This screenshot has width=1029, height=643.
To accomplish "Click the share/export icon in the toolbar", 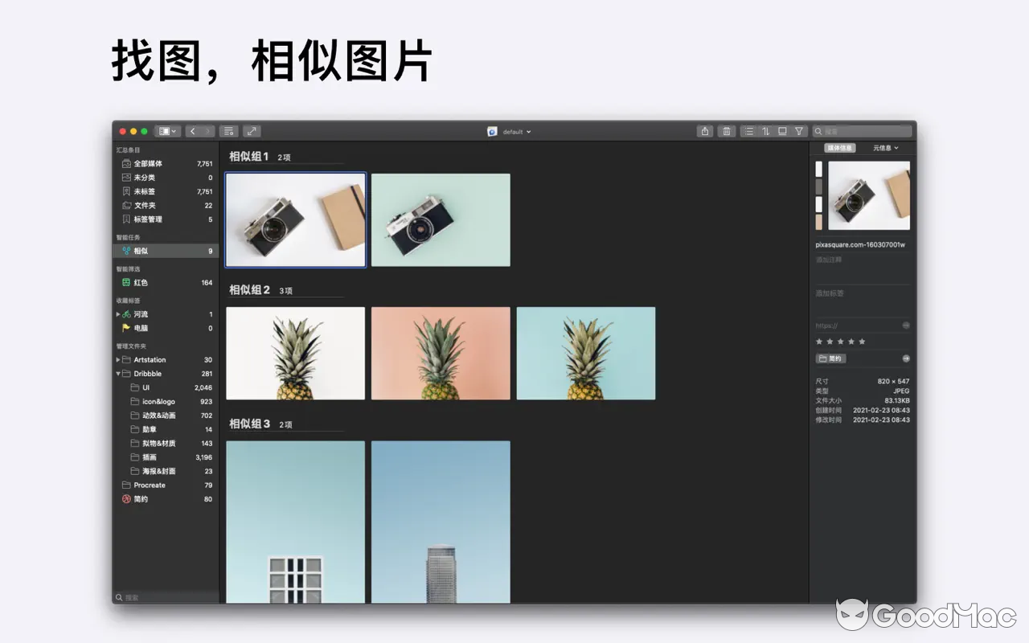I will point(705,131).
